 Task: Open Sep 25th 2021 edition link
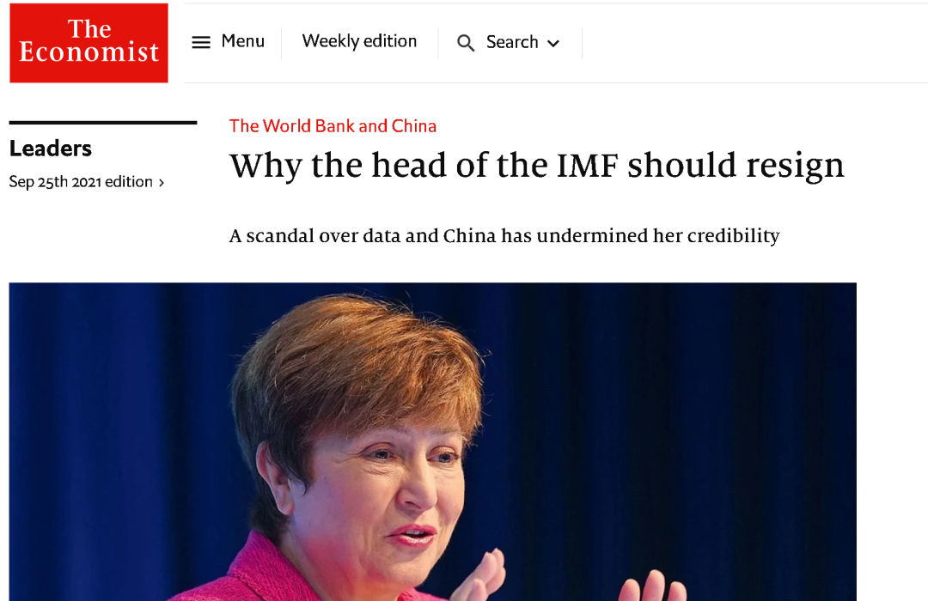[x=81, y=182]
